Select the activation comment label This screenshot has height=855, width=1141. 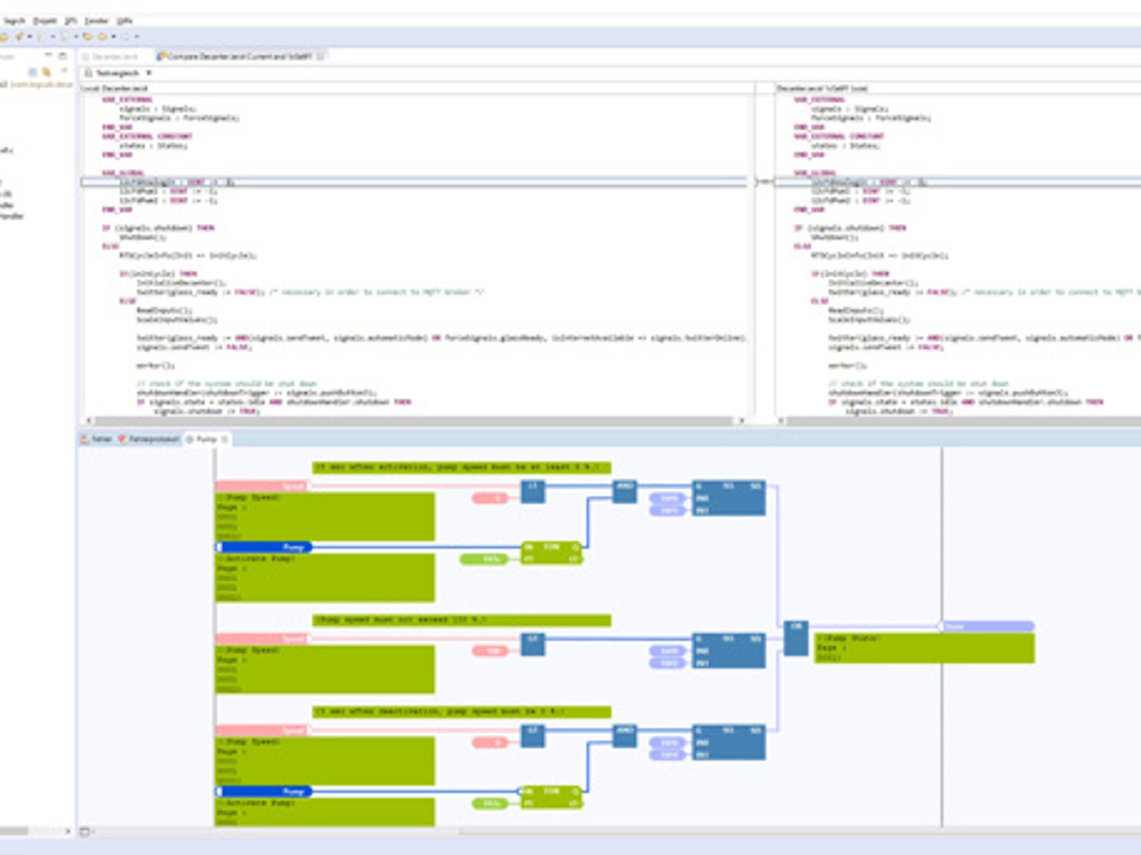tap(462, 467)
